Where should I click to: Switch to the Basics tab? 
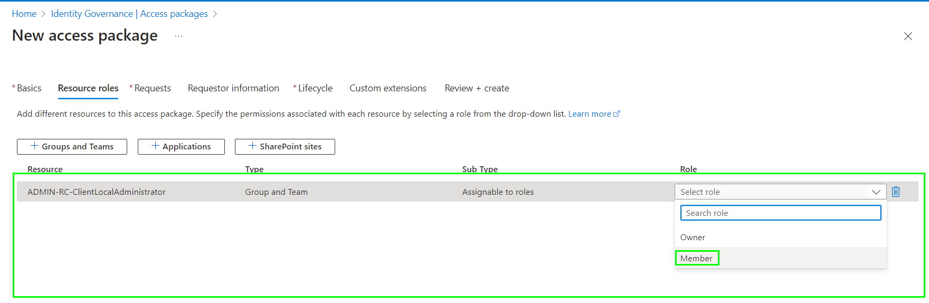point(29,88)
